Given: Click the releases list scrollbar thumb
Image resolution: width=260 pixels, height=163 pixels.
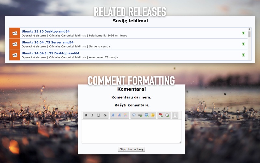Looking at the screenshot, I should tap(249, 34).
